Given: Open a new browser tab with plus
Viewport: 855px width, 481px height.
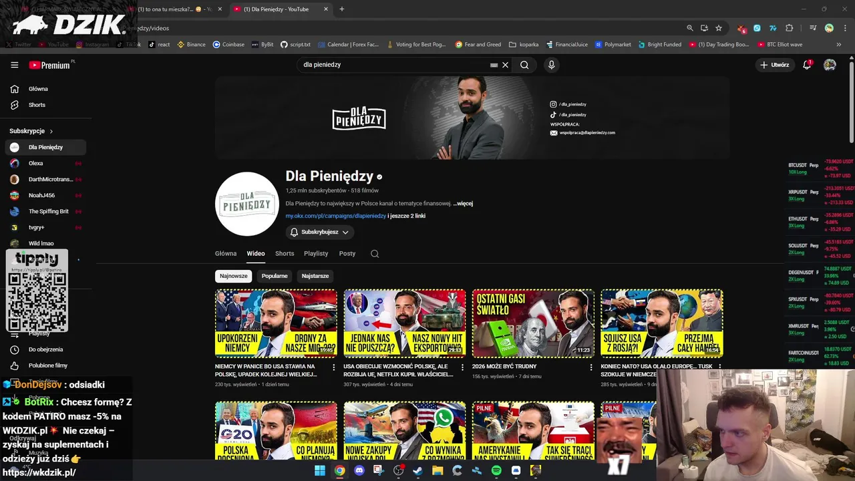Looking at the screenshot, I should point(342,9).
